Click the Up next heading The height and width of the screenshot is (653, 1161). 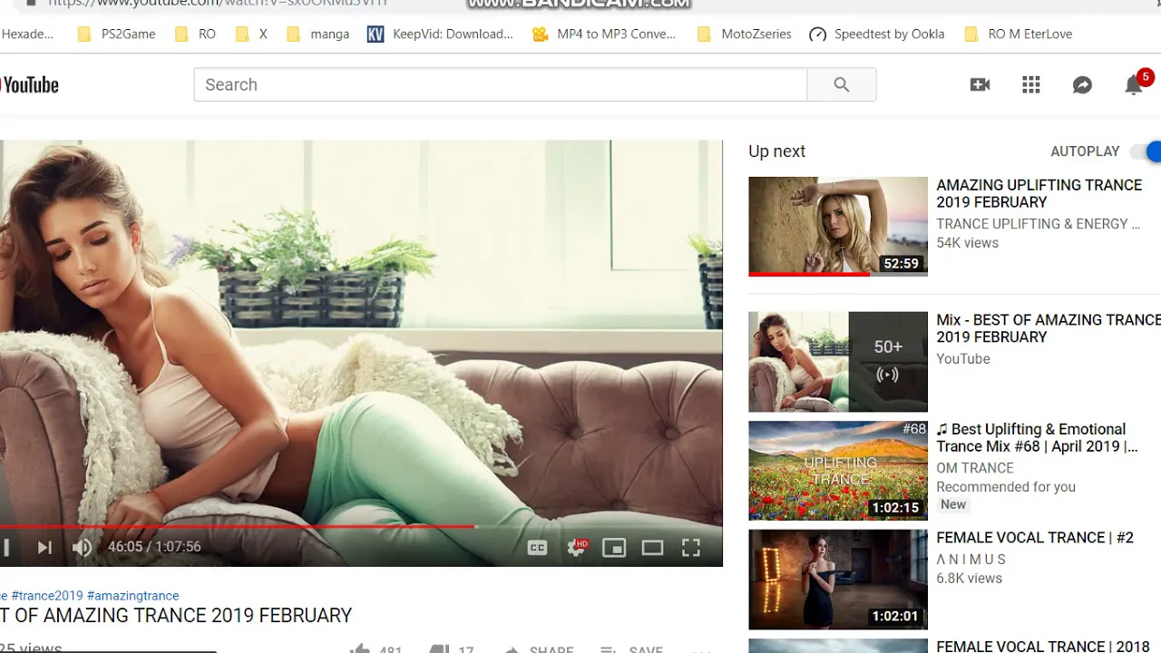[x=776, y=151]
